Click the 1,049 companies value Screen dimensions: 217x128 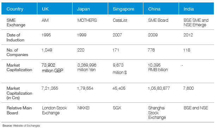47,50
